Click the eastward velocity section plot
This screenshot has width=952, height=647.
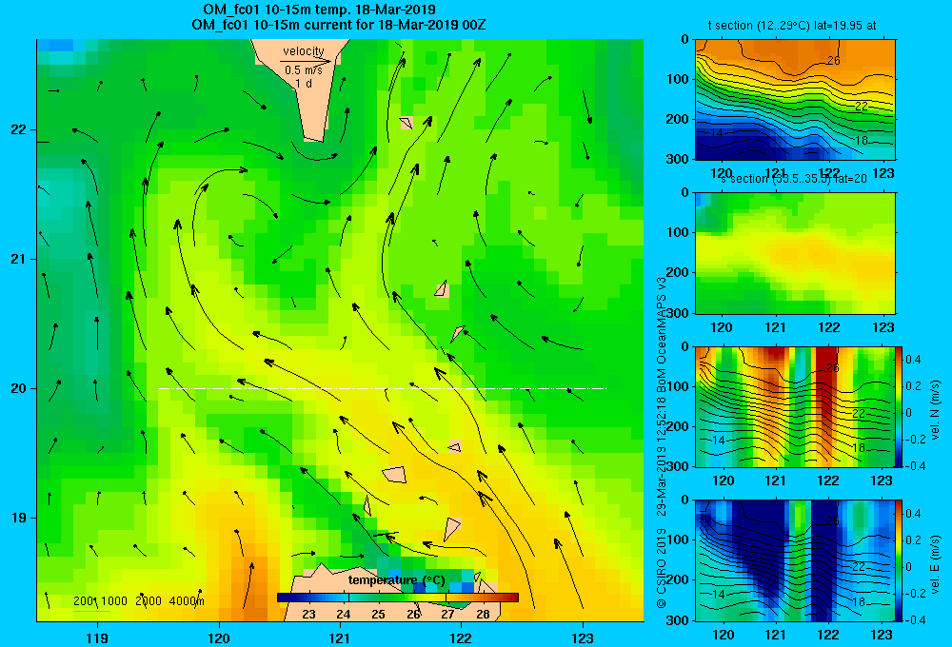coord(795,560)
